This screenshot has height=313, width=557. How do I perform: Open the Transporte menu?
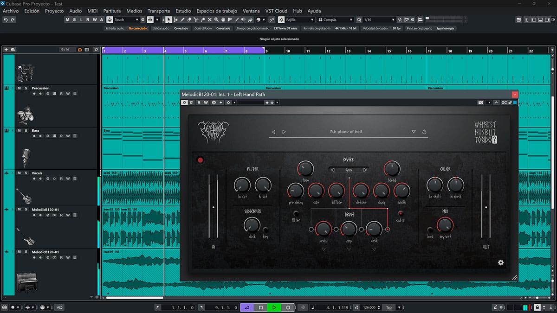pyautogui.click(x=159, y=11)
